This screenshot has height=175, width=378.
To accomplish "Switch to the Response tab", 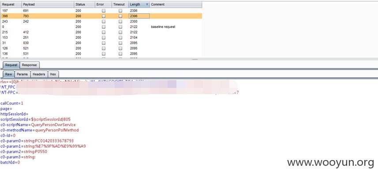I will coord(30,65).
